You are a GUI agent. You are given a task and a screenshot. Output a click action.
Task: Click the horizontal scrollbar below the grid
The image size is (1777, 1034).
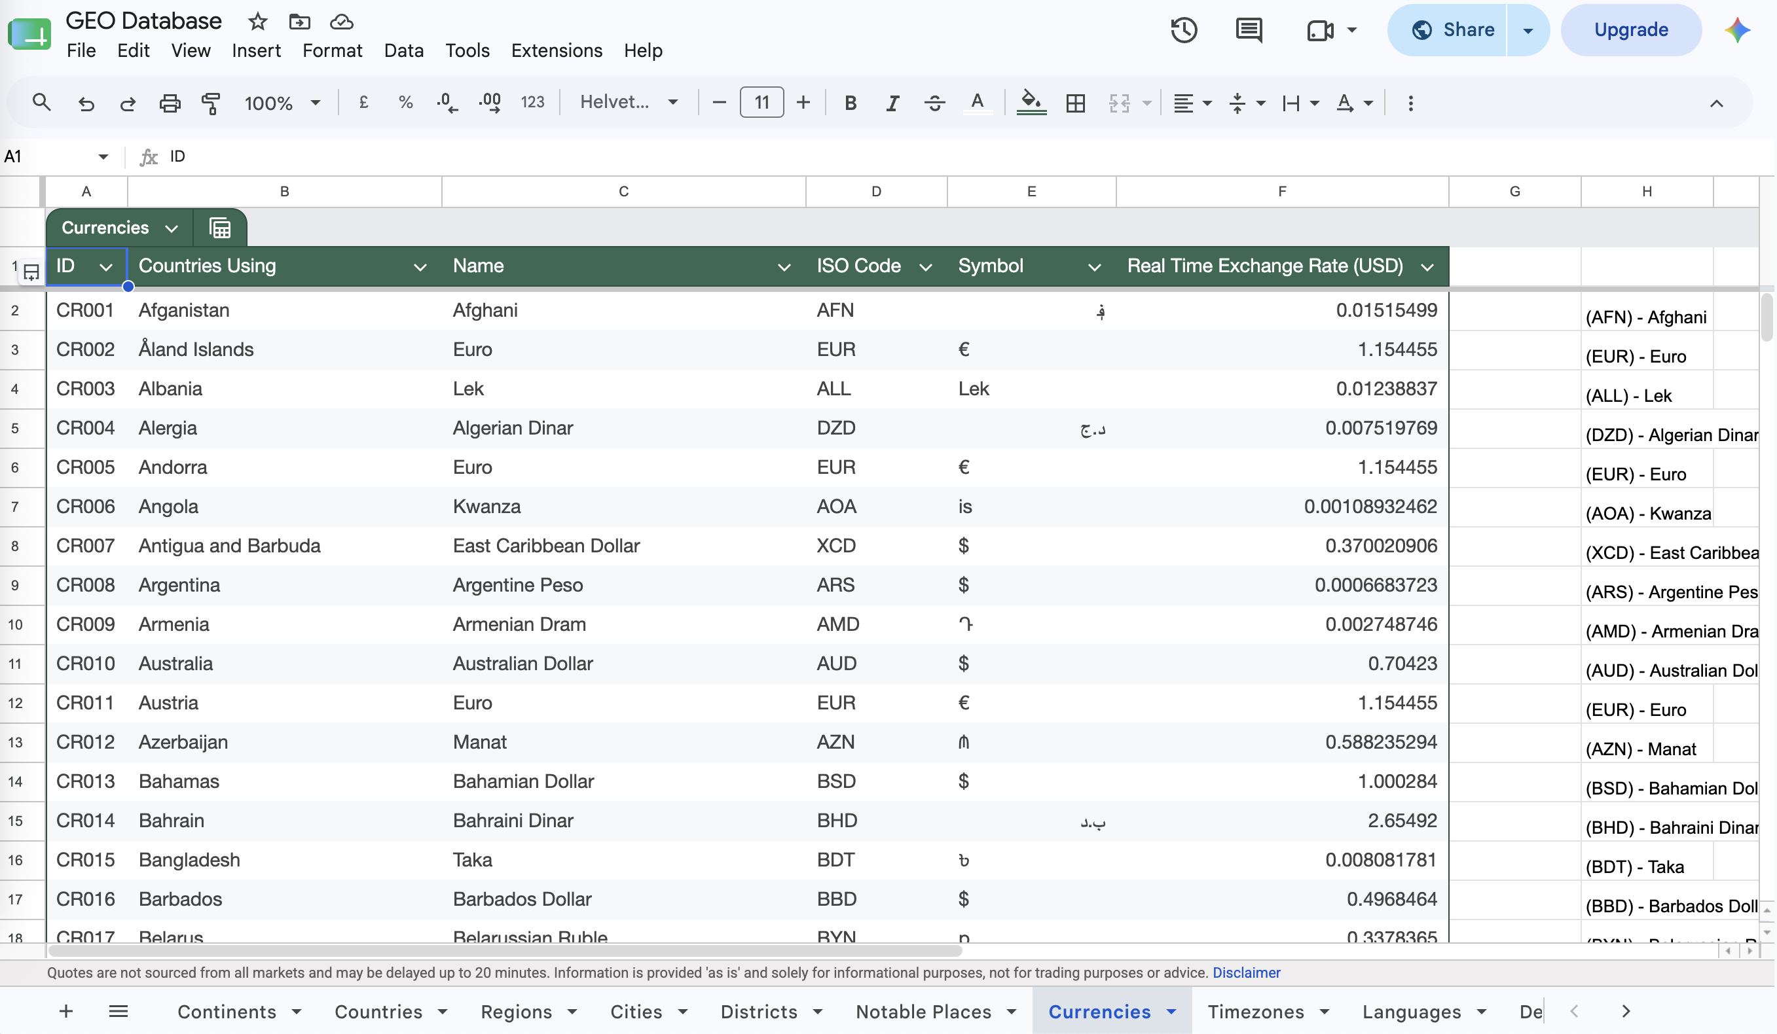[x=505, y=951]
